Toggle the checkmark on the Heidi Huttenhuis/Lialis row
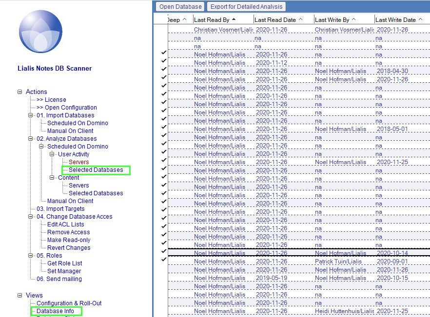 pos(163,311)
